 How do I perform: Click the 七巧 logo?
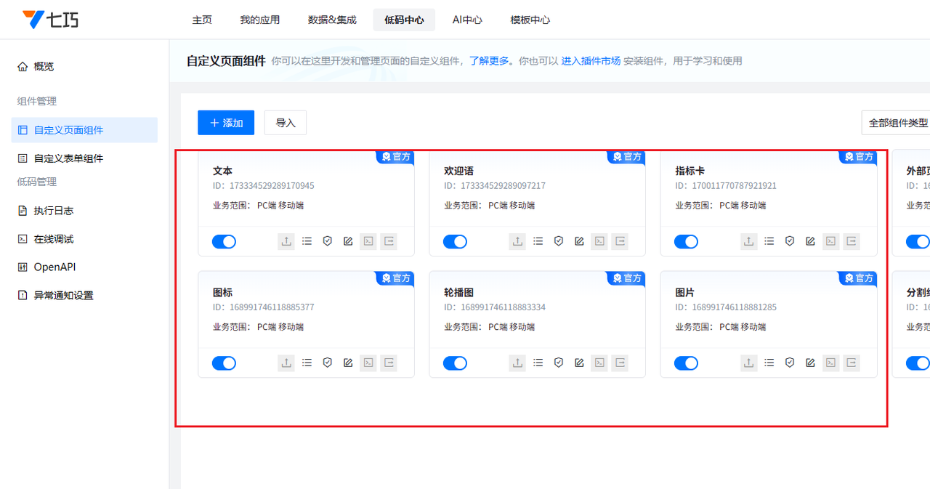pos(51,20)
